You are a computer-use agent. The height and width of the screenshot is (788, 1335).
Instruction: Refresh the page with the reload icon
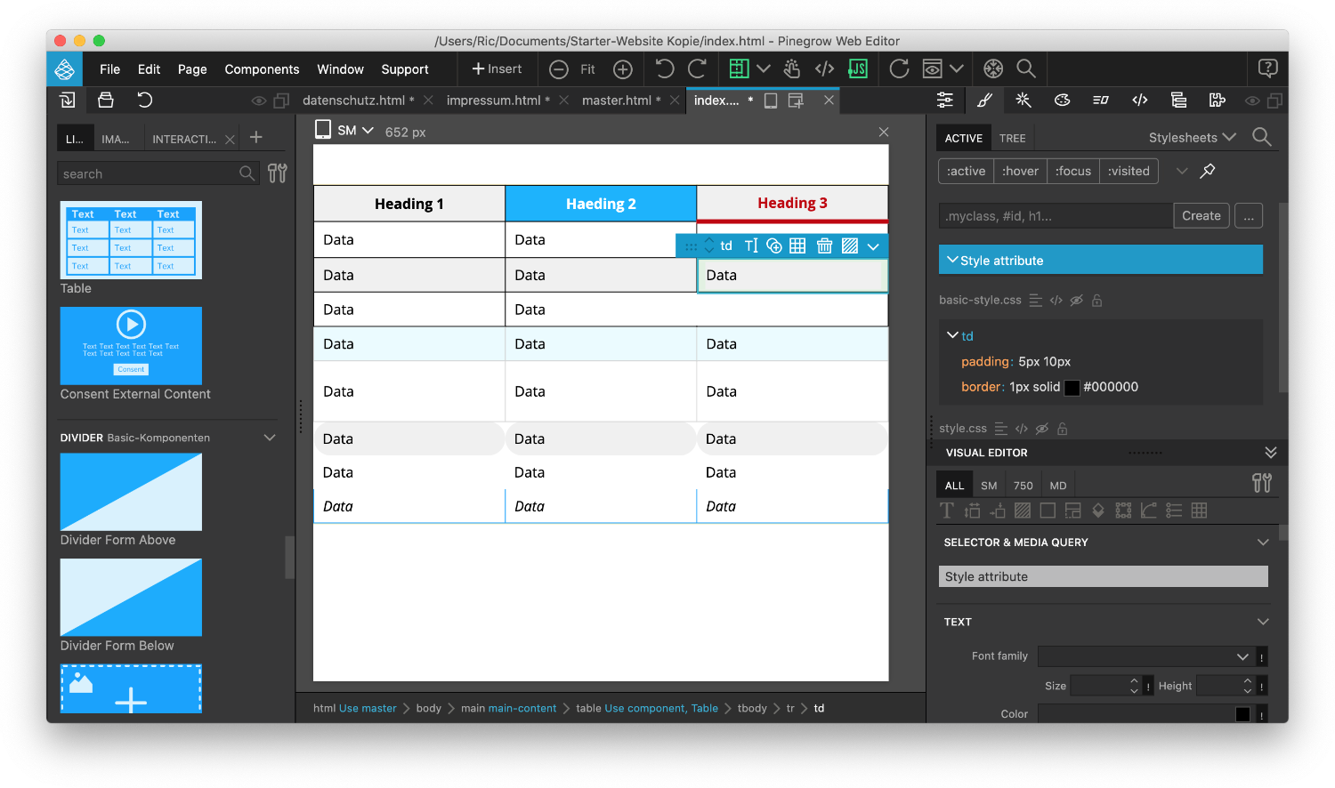coord(899,68)
